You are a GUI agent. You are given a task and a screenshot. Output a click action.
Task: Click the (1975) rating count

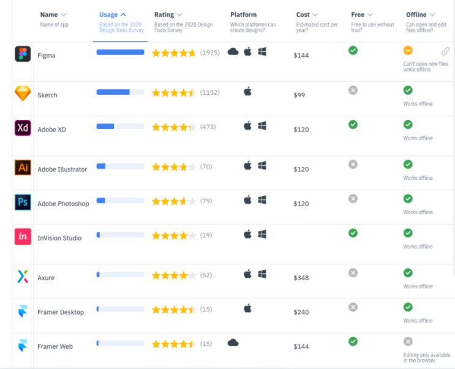click(210, 53)
